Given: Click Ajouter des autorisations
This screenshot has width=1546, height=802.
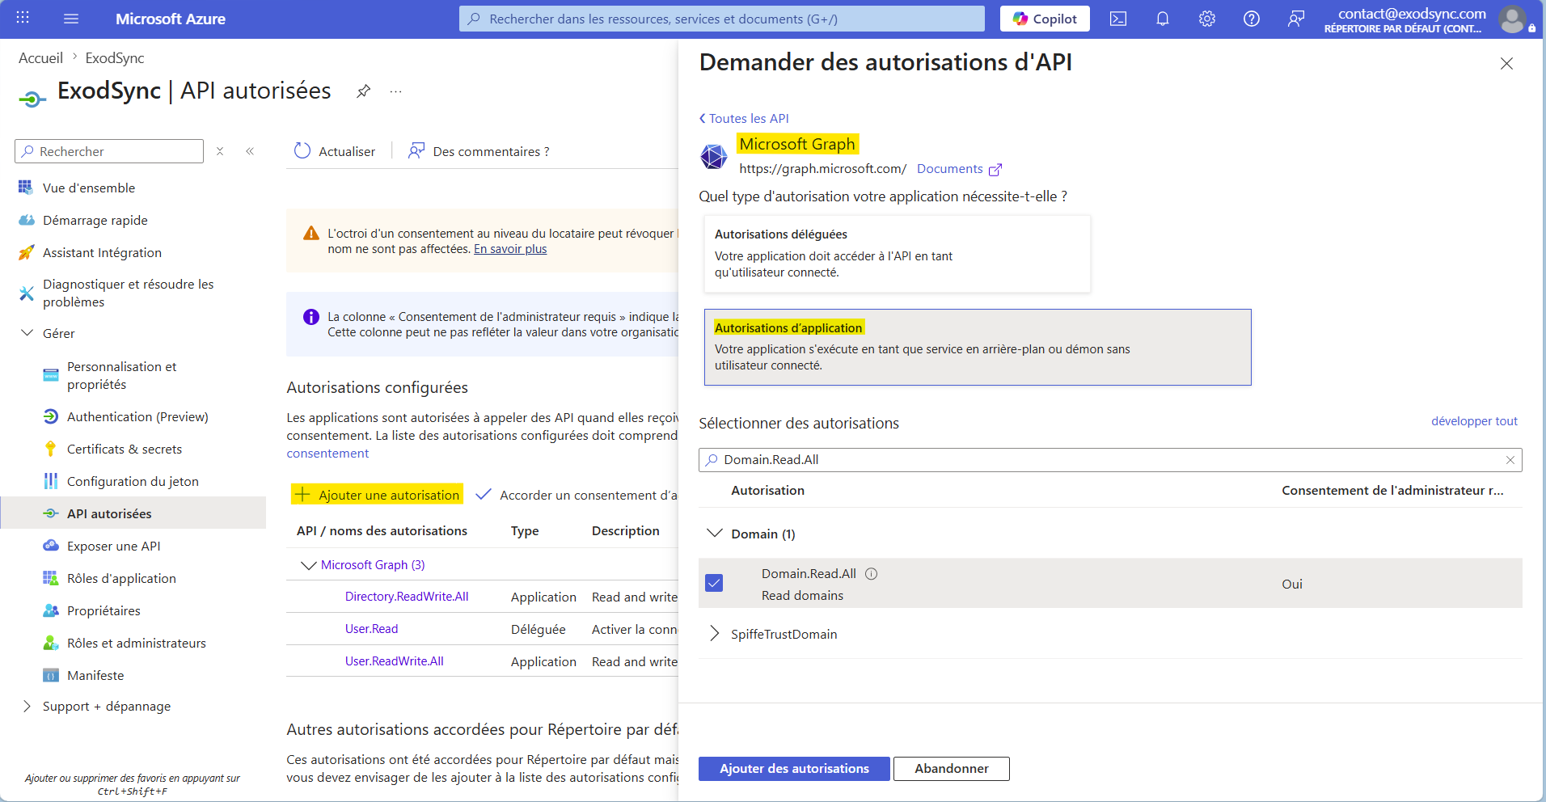Looking at the screenshot, I should [794, 769].
